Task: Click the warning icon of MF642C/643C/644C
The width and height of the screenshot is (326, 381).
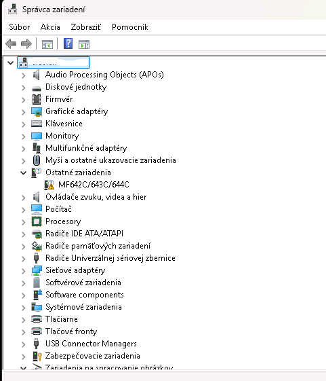Action: 49,185
